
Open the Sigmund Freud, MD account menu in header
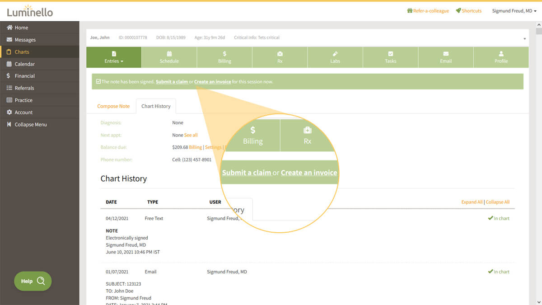(514, 11)
